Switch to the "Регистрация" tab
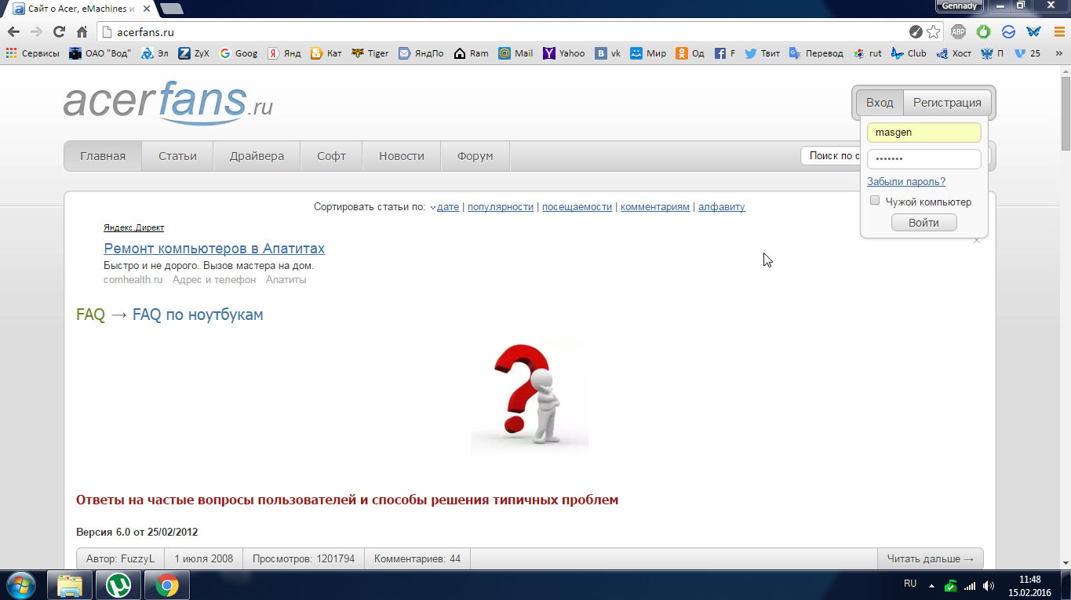1071x600 pixels. pyautogui.click(x=946, y=103)
